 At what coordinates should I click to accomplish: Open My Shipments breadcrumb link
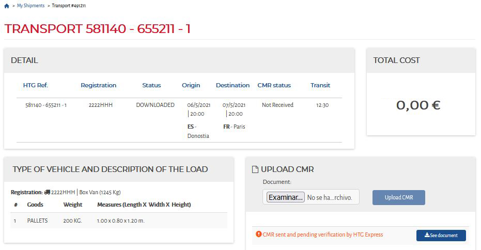30,6
